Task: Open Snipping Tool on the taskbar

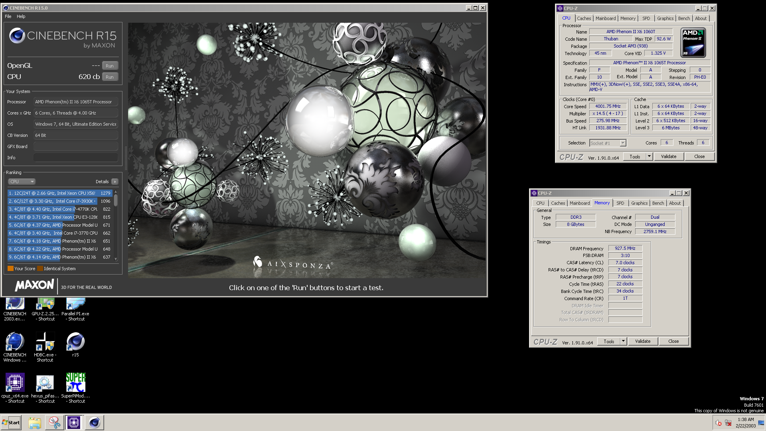Action: coord(54,423)
